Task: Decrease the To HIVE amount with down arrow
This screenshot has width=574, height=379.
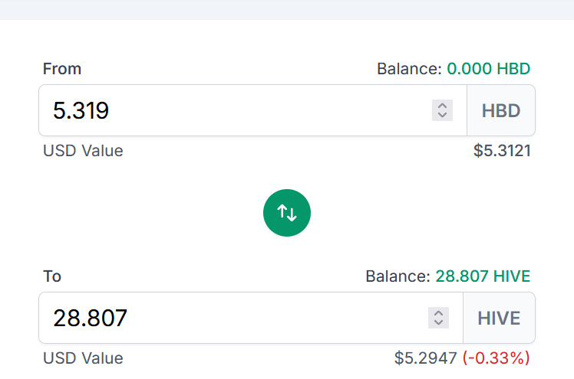Action: pos(438,323)
